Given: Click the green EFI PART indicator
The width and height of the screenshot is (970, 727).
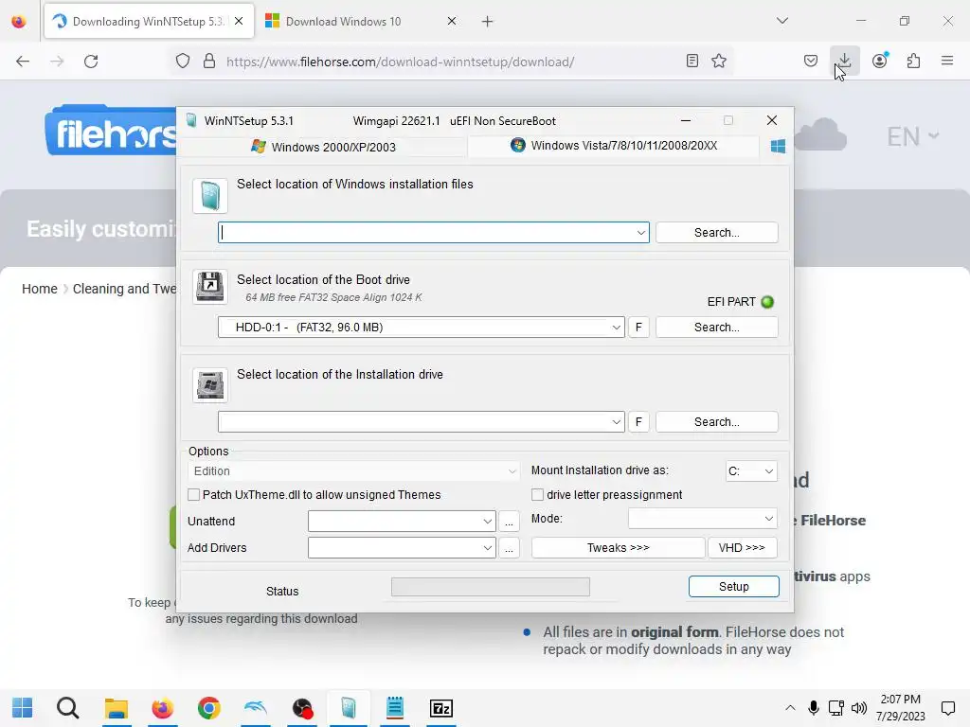Looking at the screenshot, I should [767, 302].
